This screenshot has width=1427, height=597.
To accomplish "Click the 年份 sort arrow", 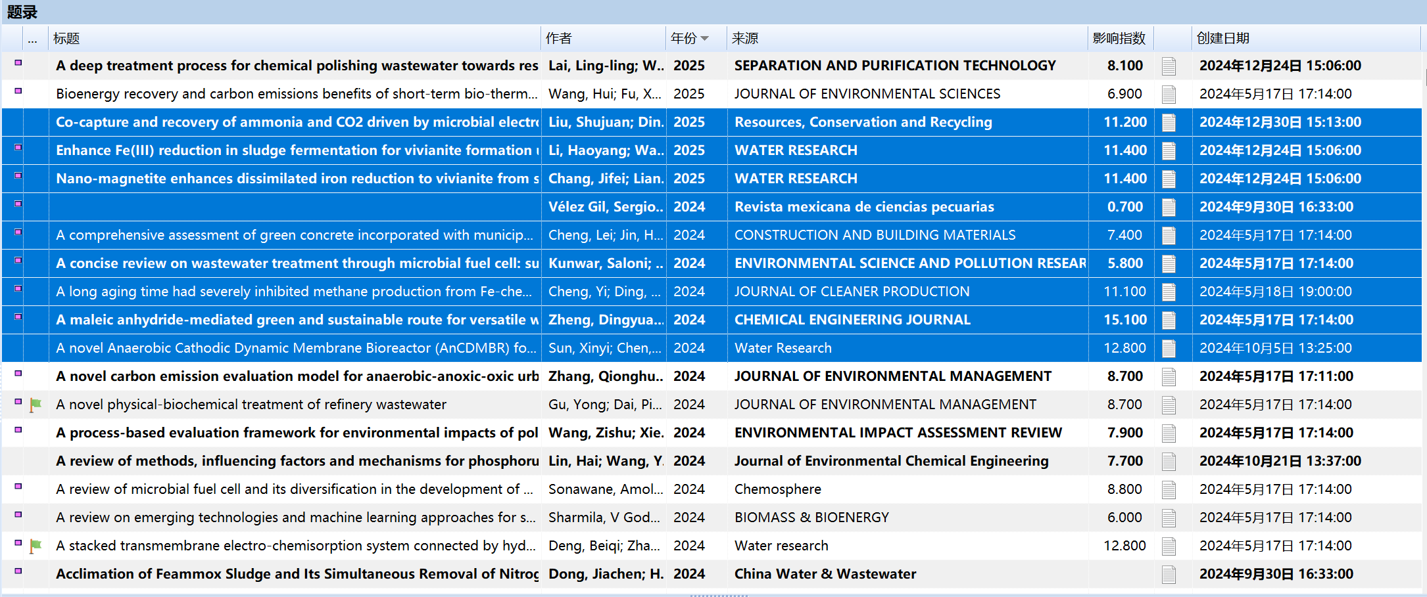I will (x=705, y=39).
